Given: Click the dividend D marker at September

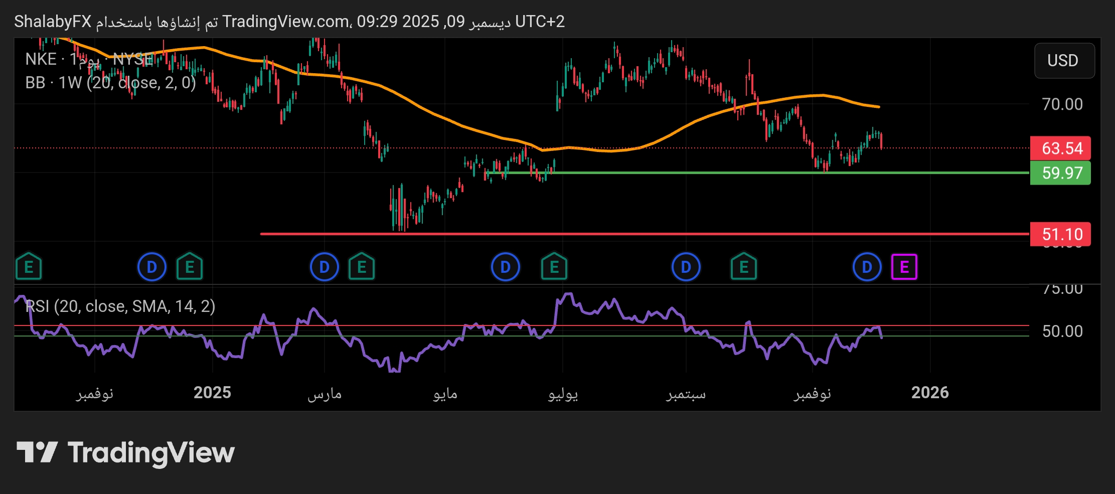Looking at the screenshot, I should [686, 267].
